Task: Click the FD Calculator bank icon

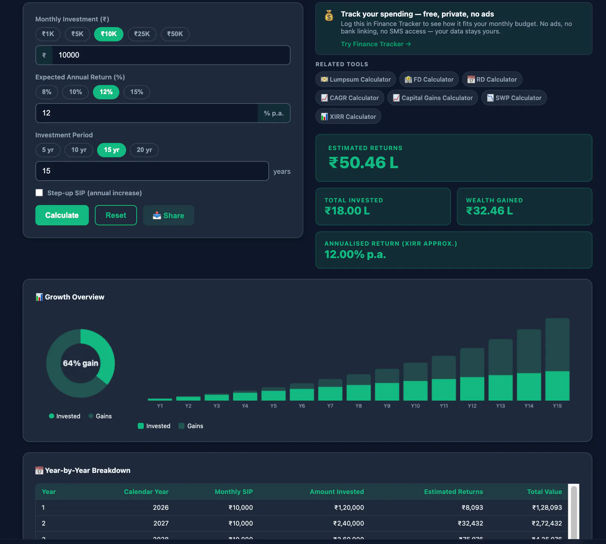Action: (408, 79)
